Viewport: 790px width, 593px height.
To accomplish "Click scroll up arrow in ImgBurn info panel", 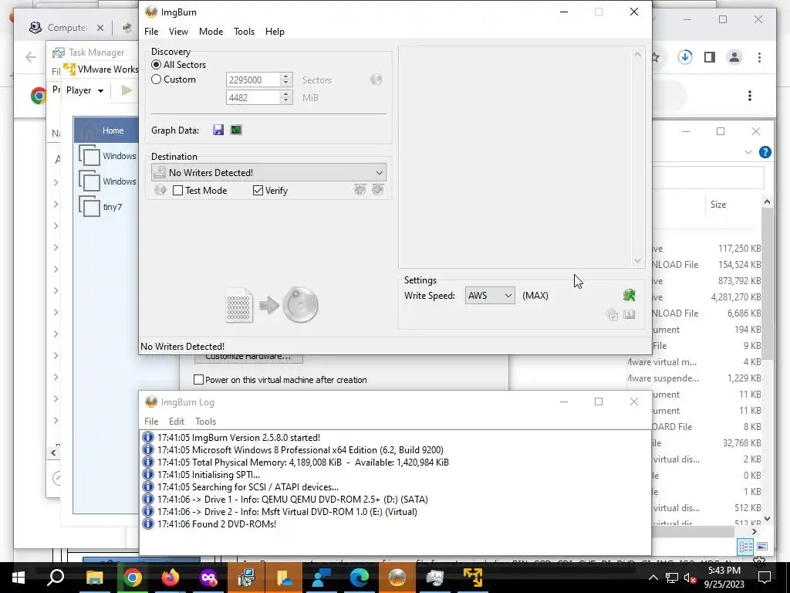I will (637, 54).
